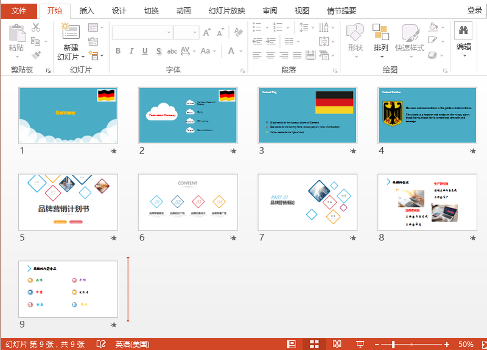
Task: Increase list indent level
Action: (x=271, y=41)
